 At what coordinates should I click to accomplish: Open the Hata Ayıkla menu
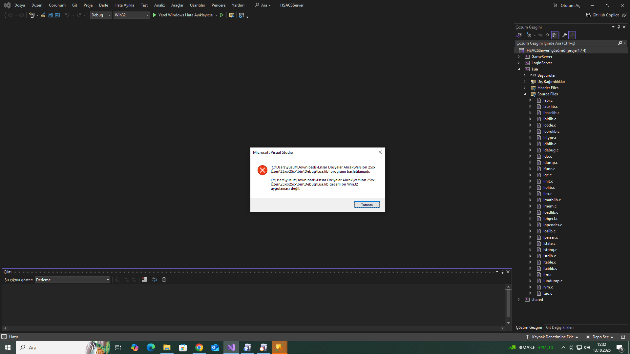(x=124, y=5)
